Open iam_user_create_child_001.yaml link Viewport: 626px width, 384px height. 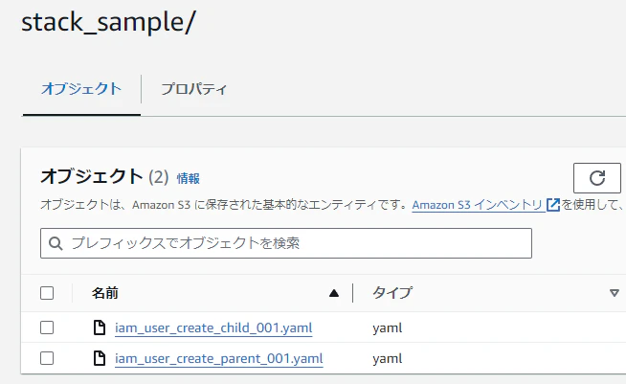[213, 328]
